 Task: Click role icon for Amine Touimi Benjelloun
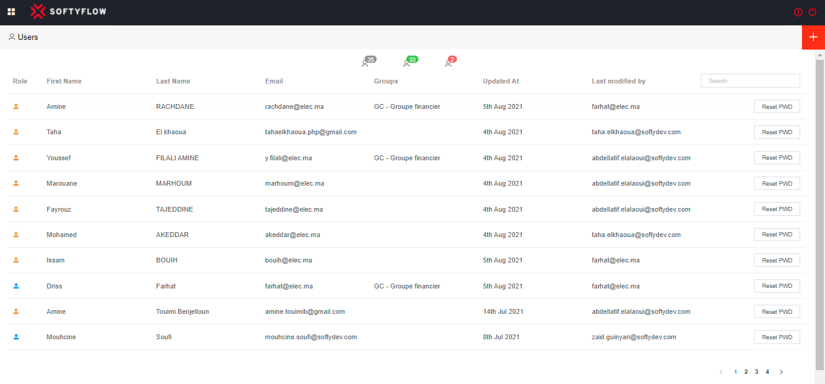click(16, 311)
